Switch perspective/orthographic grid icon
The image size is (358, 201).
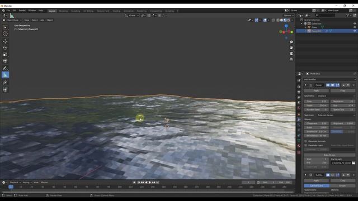coord(291,59)
